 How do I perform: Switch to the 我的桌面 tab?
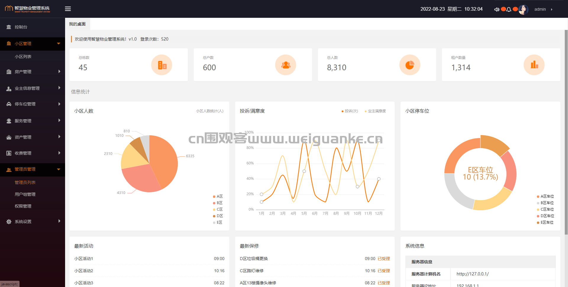tap(78, 24)
